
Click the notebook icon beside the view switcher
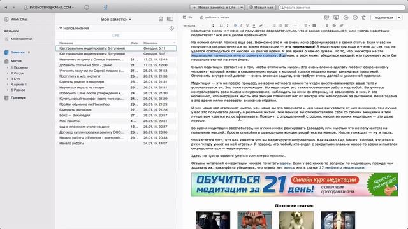pos(161,19)
